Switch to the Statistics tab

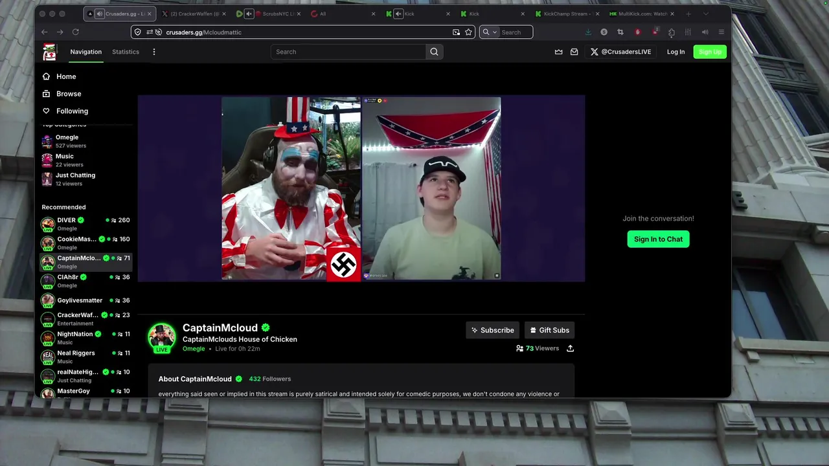click(x=126, y=52)
